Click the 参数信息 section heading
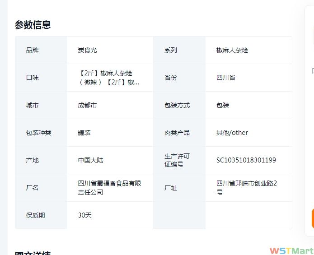Viewport: 314px width, 255px height. [33, 25]
